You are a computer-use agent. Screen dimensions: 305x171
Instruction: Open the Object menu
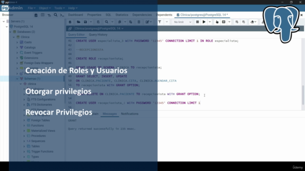pos(45,8)
